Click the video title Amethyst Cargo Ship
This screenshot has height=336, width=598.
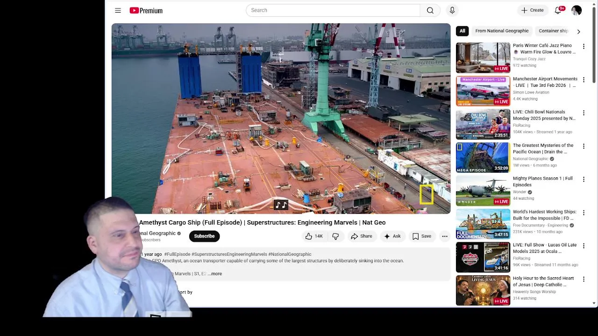[262, 223]
